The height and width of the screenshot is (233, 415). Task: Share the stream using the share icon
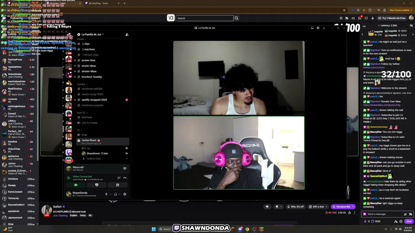[350, 213]
